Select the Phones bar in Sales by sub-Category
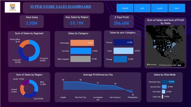The height and width of the screenshot is (107, 191). point(123,42)
